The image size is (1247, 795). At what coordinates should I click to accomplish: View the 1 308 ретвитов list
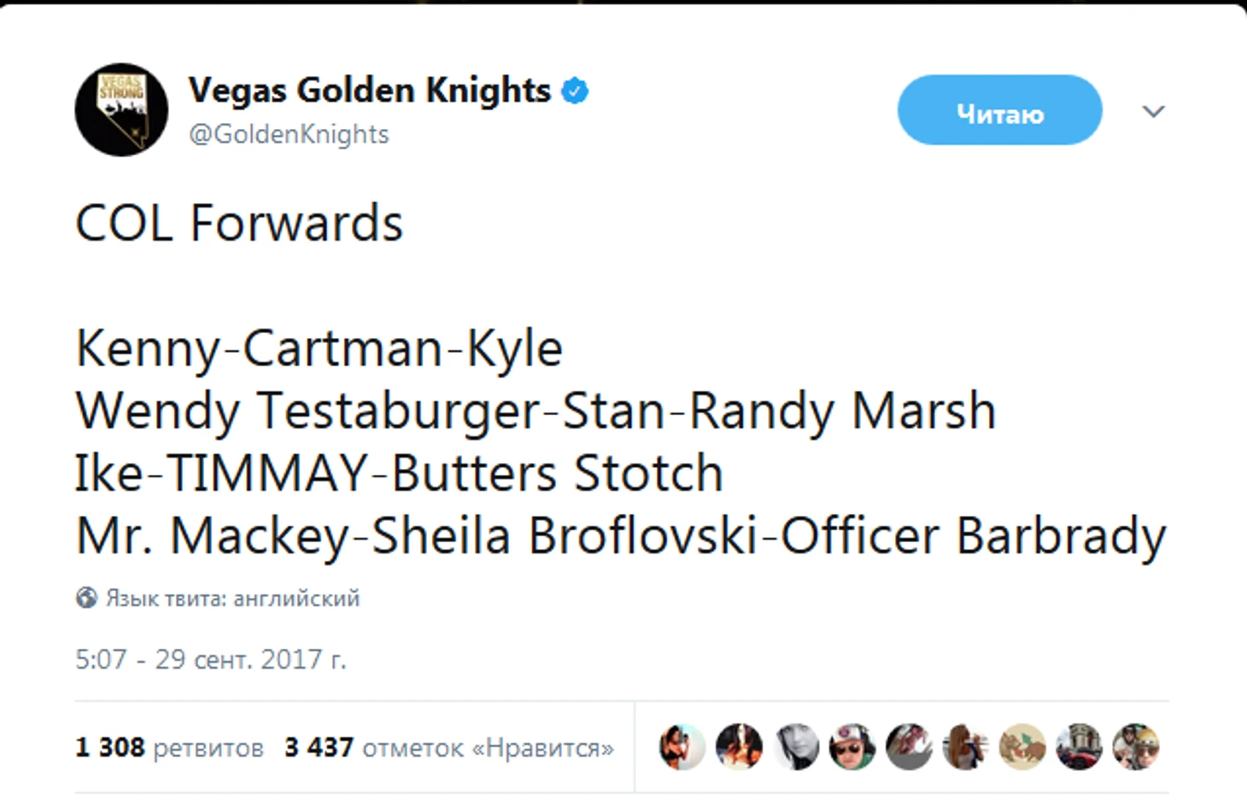pos(169,748)
